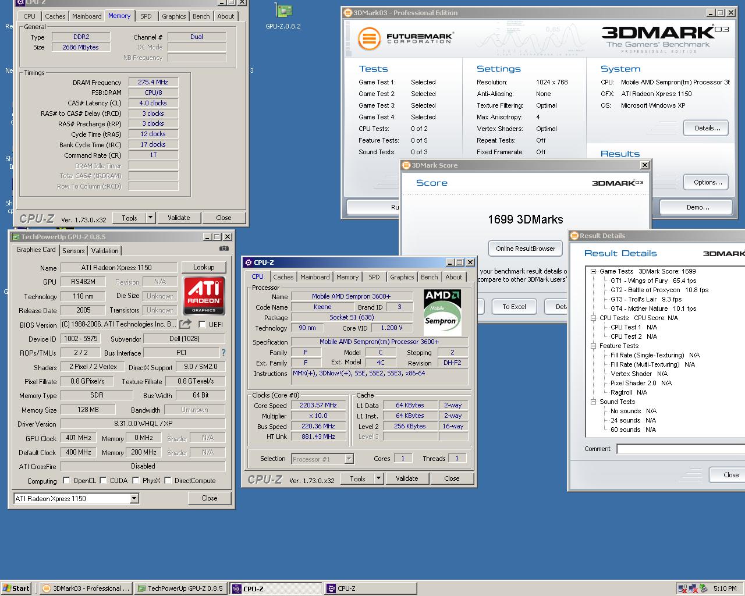745x596 pixels.
Task: Click the Demo button in 3DMark03
Action: [697, 207]
